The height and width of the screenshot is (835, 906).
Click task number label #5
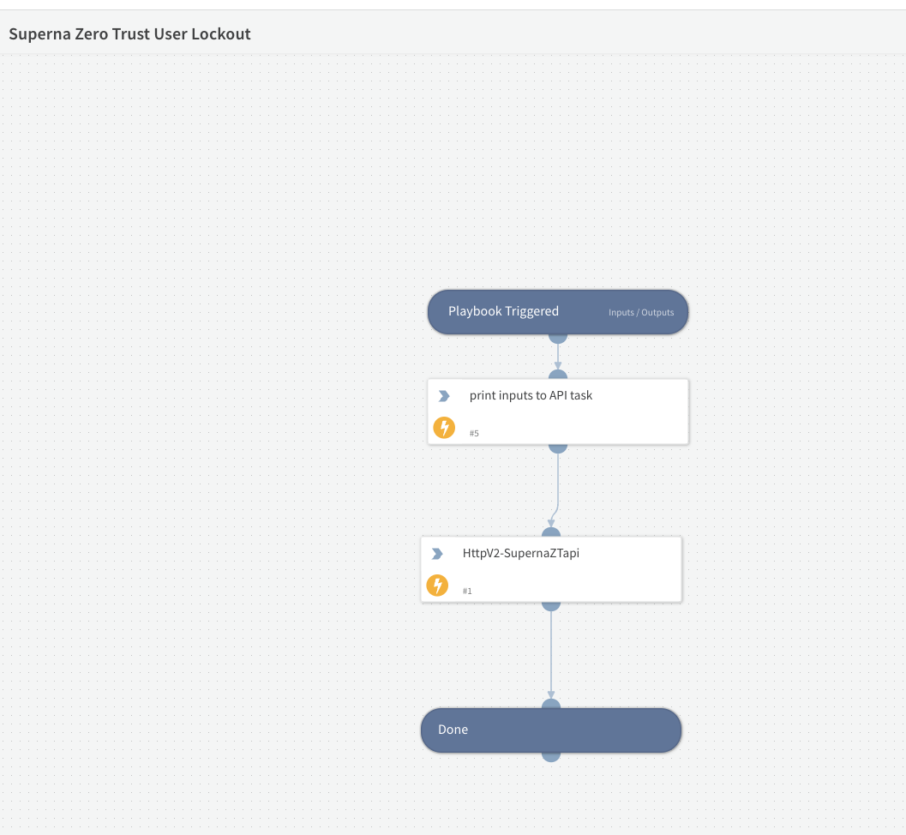tap(474, 433)
